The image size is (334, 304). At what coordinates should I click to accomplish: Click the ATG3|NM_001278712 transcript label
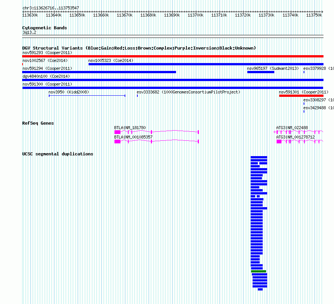click(295, 137)
